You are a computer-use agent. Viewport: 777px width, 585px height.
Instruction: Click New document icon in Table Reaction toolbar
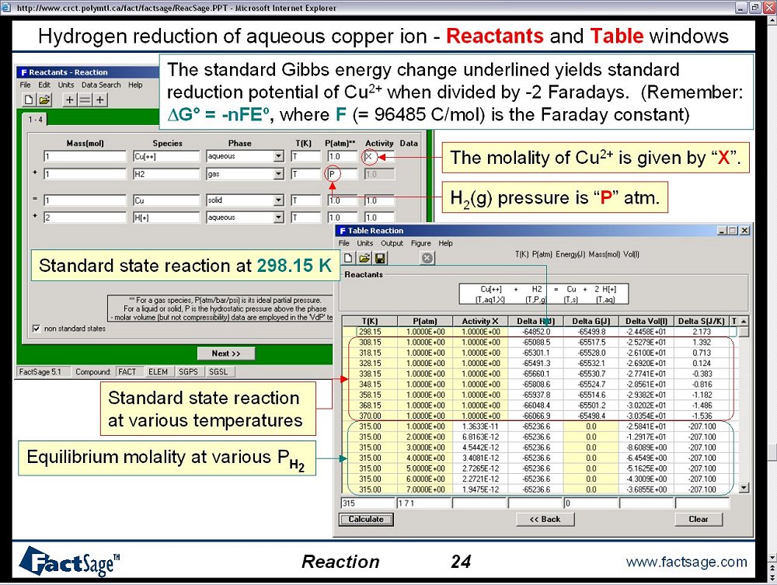[x=349, y=257]
